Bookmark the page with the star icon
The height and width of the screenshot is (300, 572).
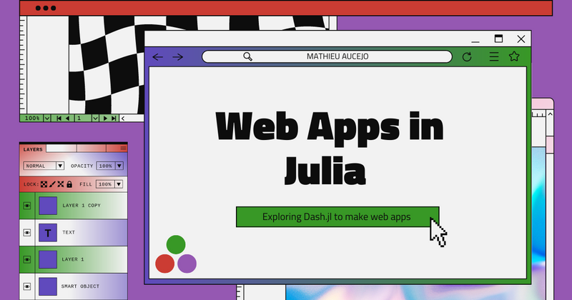513,56
